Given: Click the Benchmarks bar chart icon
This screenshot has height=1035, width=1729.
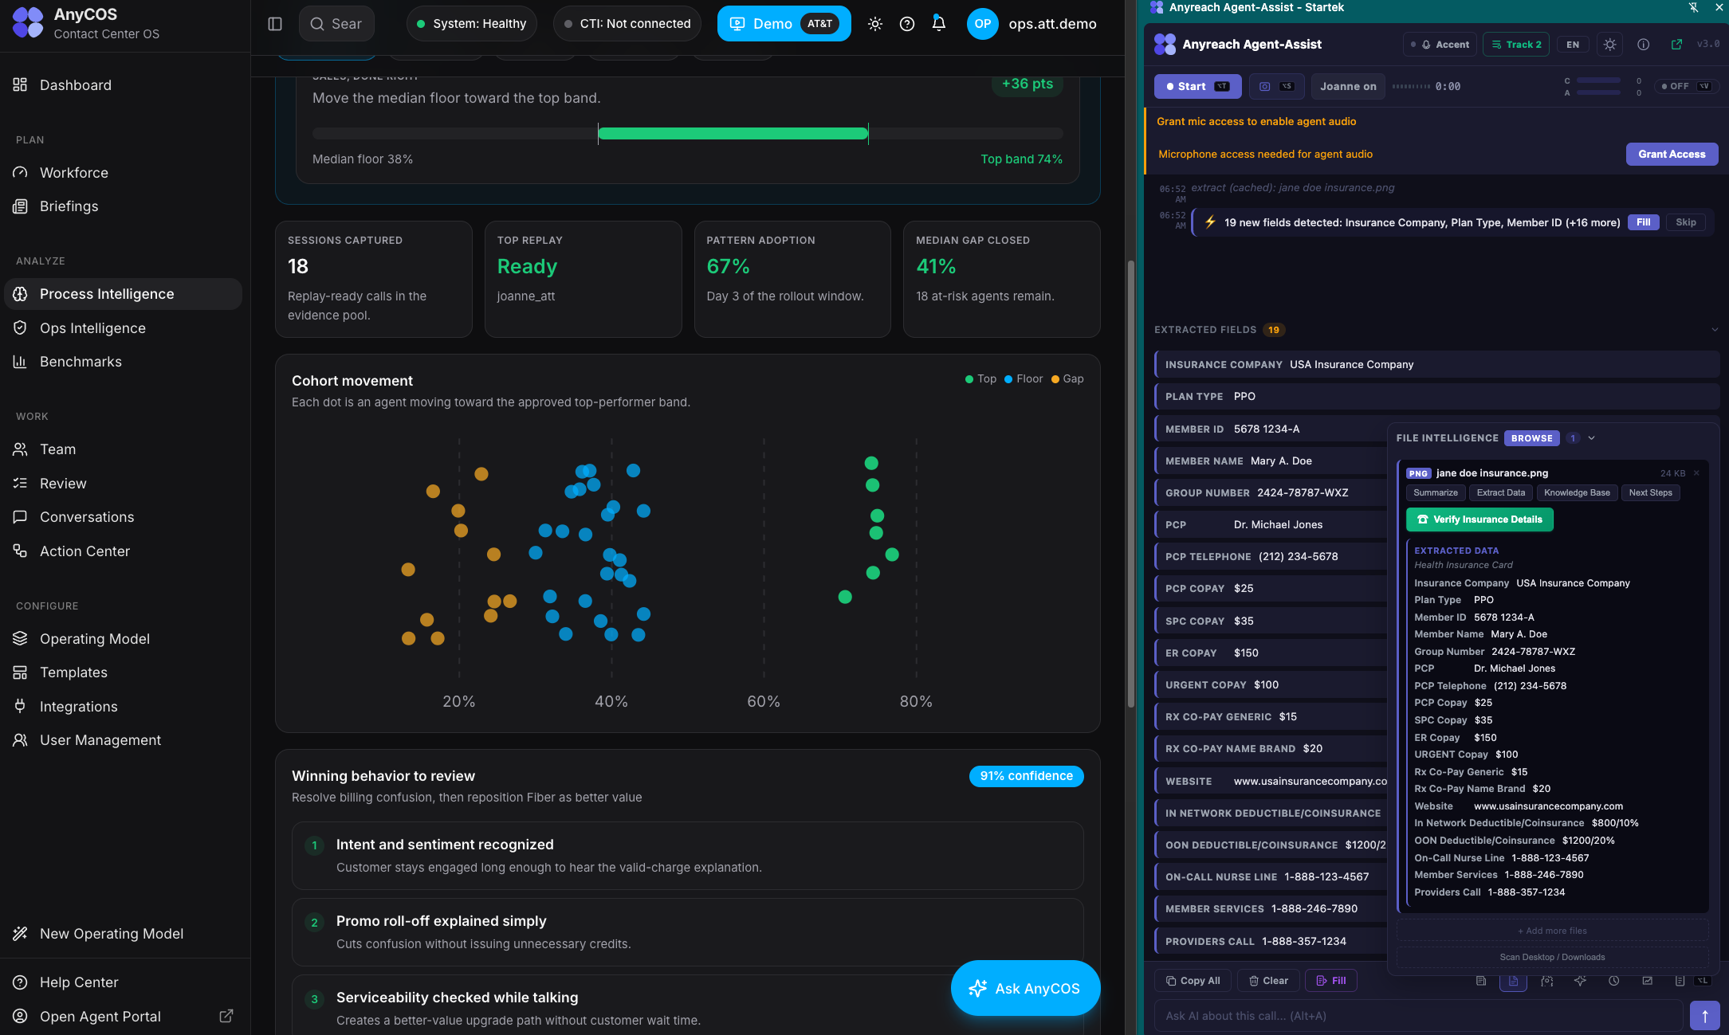Looking at the screenshot, I should click(20, 361).
